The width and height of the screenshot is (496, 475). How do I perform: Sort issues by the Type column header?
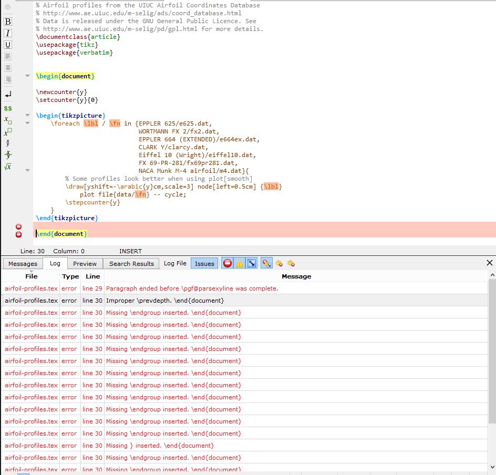point(70,276)
